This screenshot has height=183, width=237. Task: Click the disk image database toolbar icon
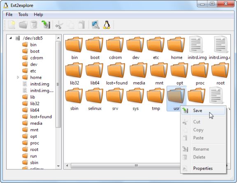tap(34, 25)
